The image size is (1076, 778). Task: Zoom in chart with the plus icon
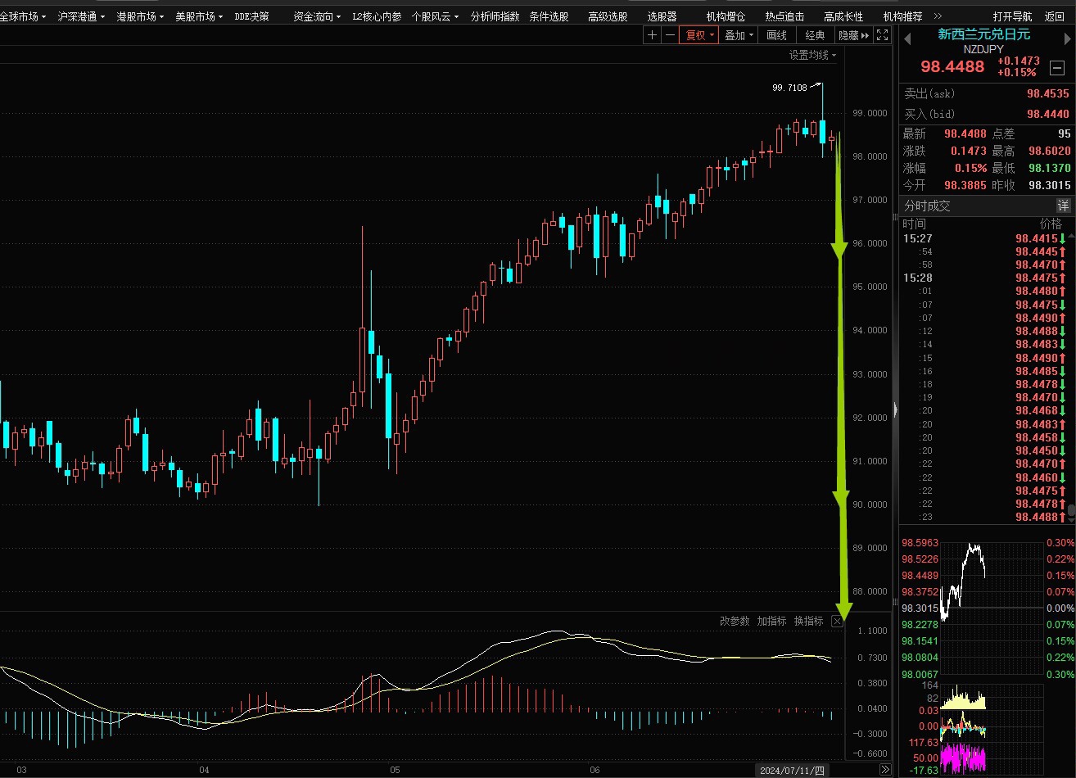coord(652,35)
